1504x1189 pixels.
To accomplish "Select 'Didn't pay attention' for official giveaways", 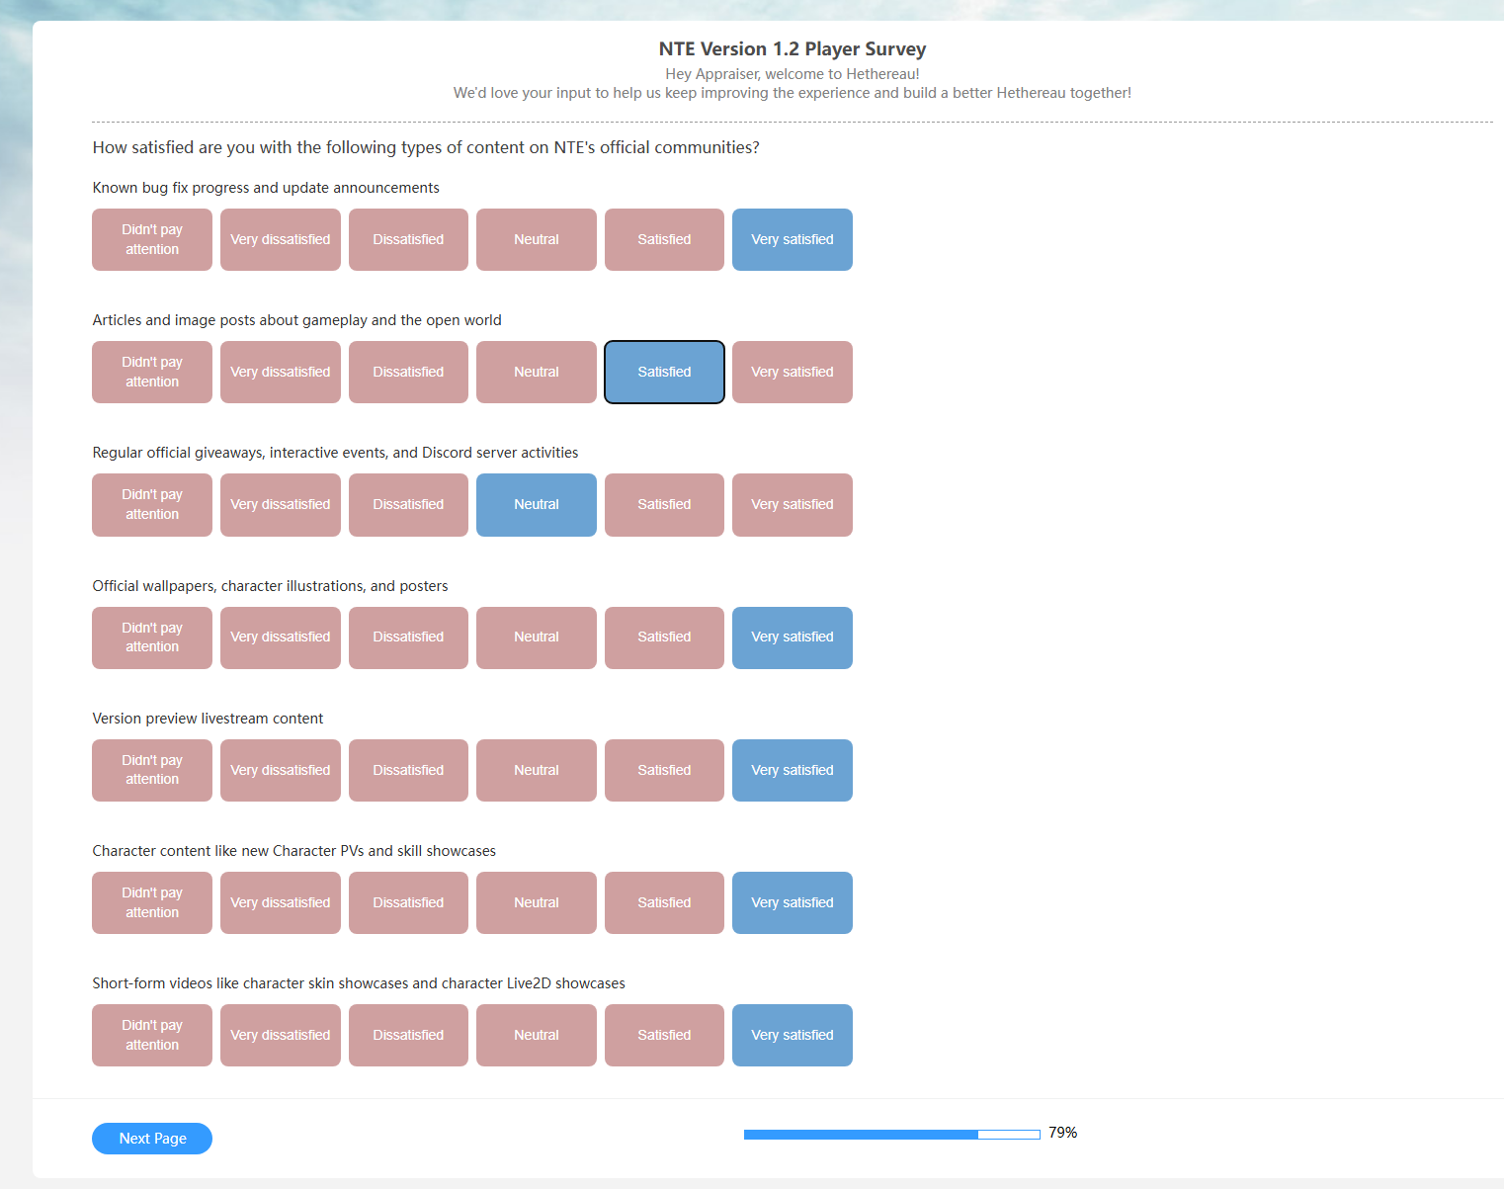I will coord(152,505).
